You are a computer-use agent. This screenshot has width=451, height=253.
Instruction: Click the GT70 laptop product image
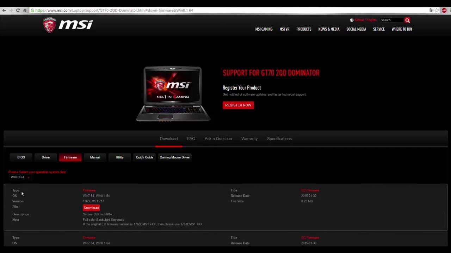click(173, 94)
